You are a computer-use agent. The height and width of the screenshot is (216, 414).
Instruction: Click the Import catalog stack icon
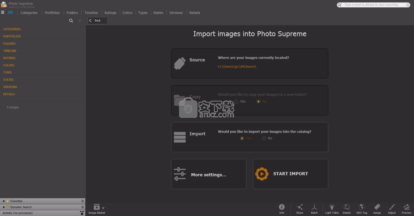pos(180,137)
